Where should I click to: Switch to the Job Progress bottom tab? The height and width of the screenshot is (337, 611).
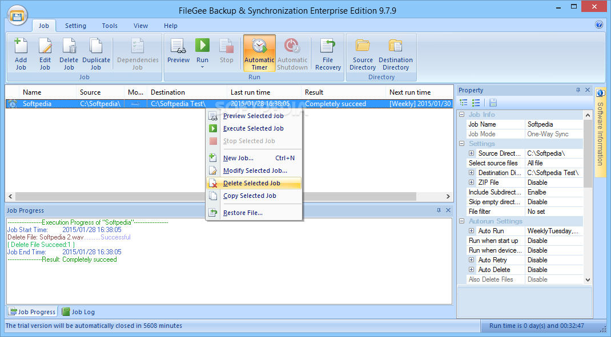pos(33,312)
